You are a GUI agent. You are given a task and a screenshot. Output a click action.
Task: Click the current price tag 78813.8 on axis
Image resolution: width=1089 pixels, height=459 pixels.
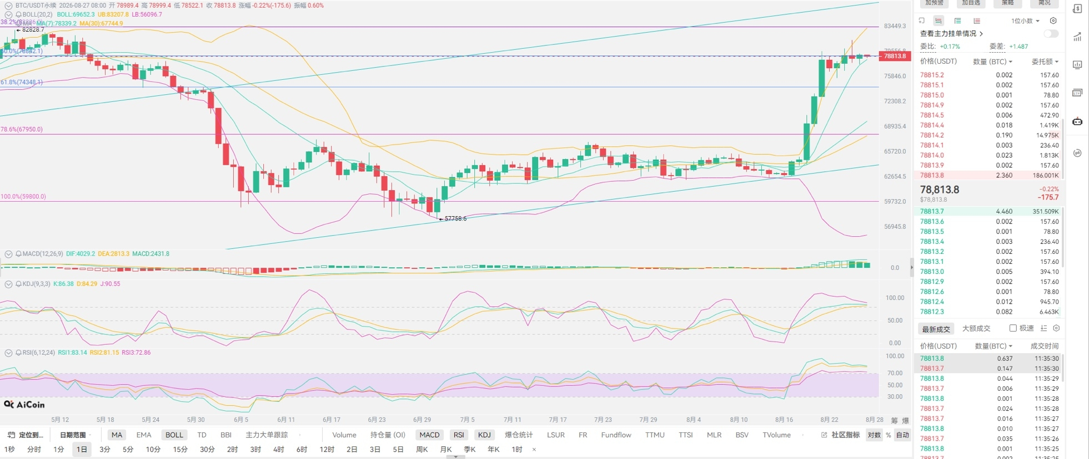(894, 56)
